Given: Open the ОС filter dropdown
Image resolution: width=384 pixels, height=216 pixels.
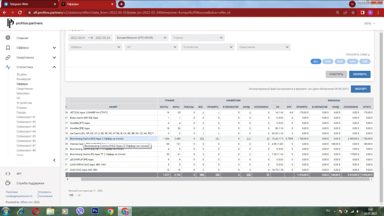Looking at the screenshot, I should coord(151,47).
